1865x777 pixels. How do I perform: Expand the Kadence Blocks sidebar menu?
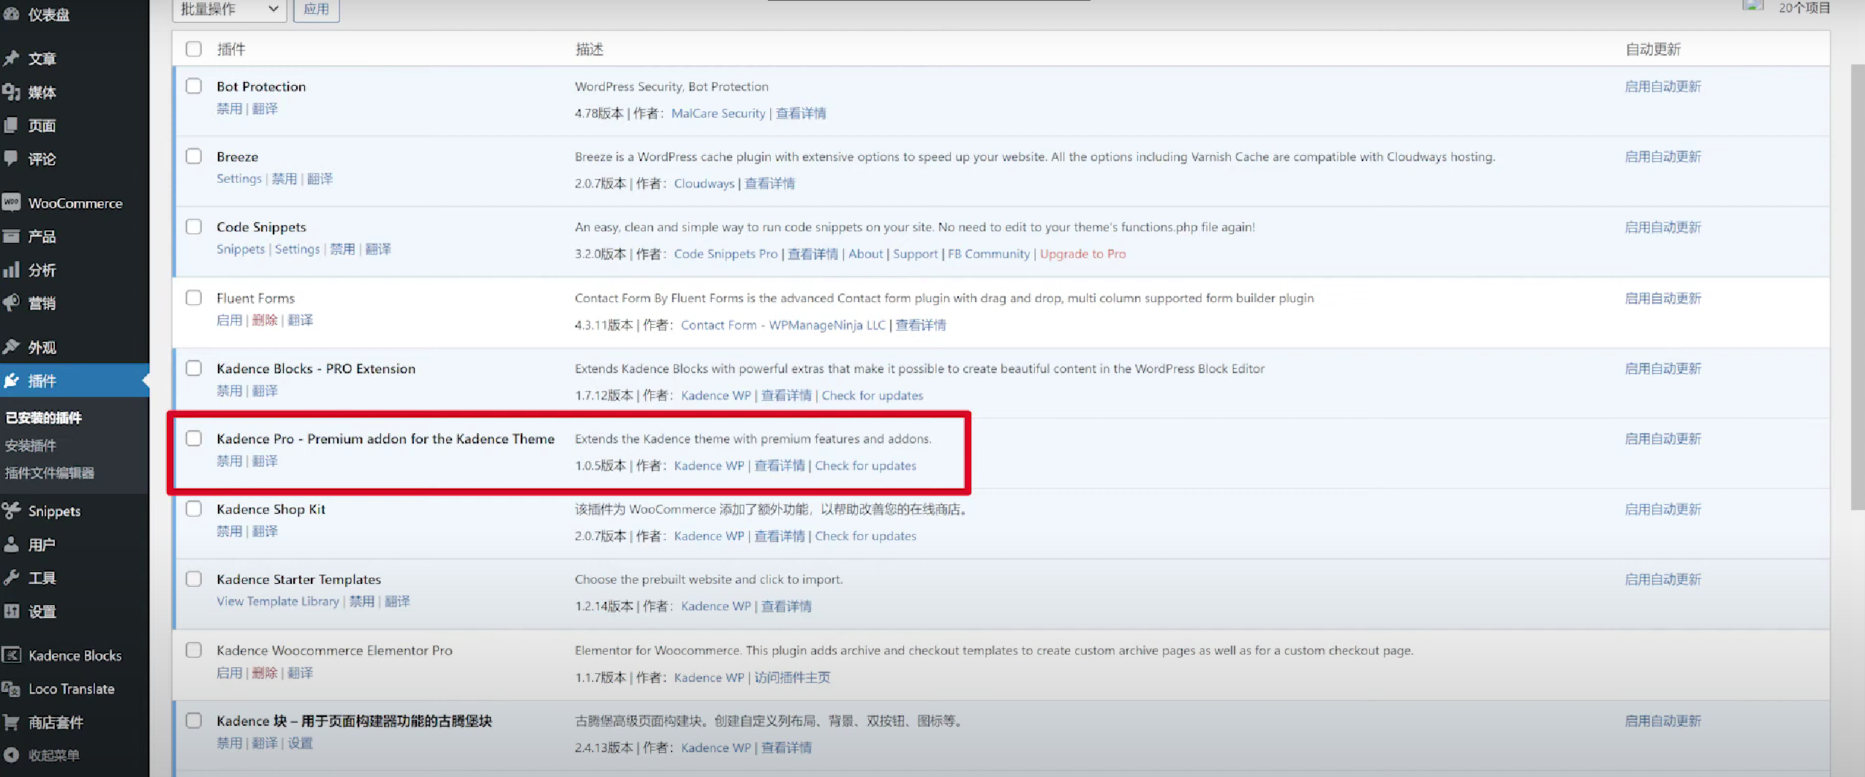click(x=74, y=656)
